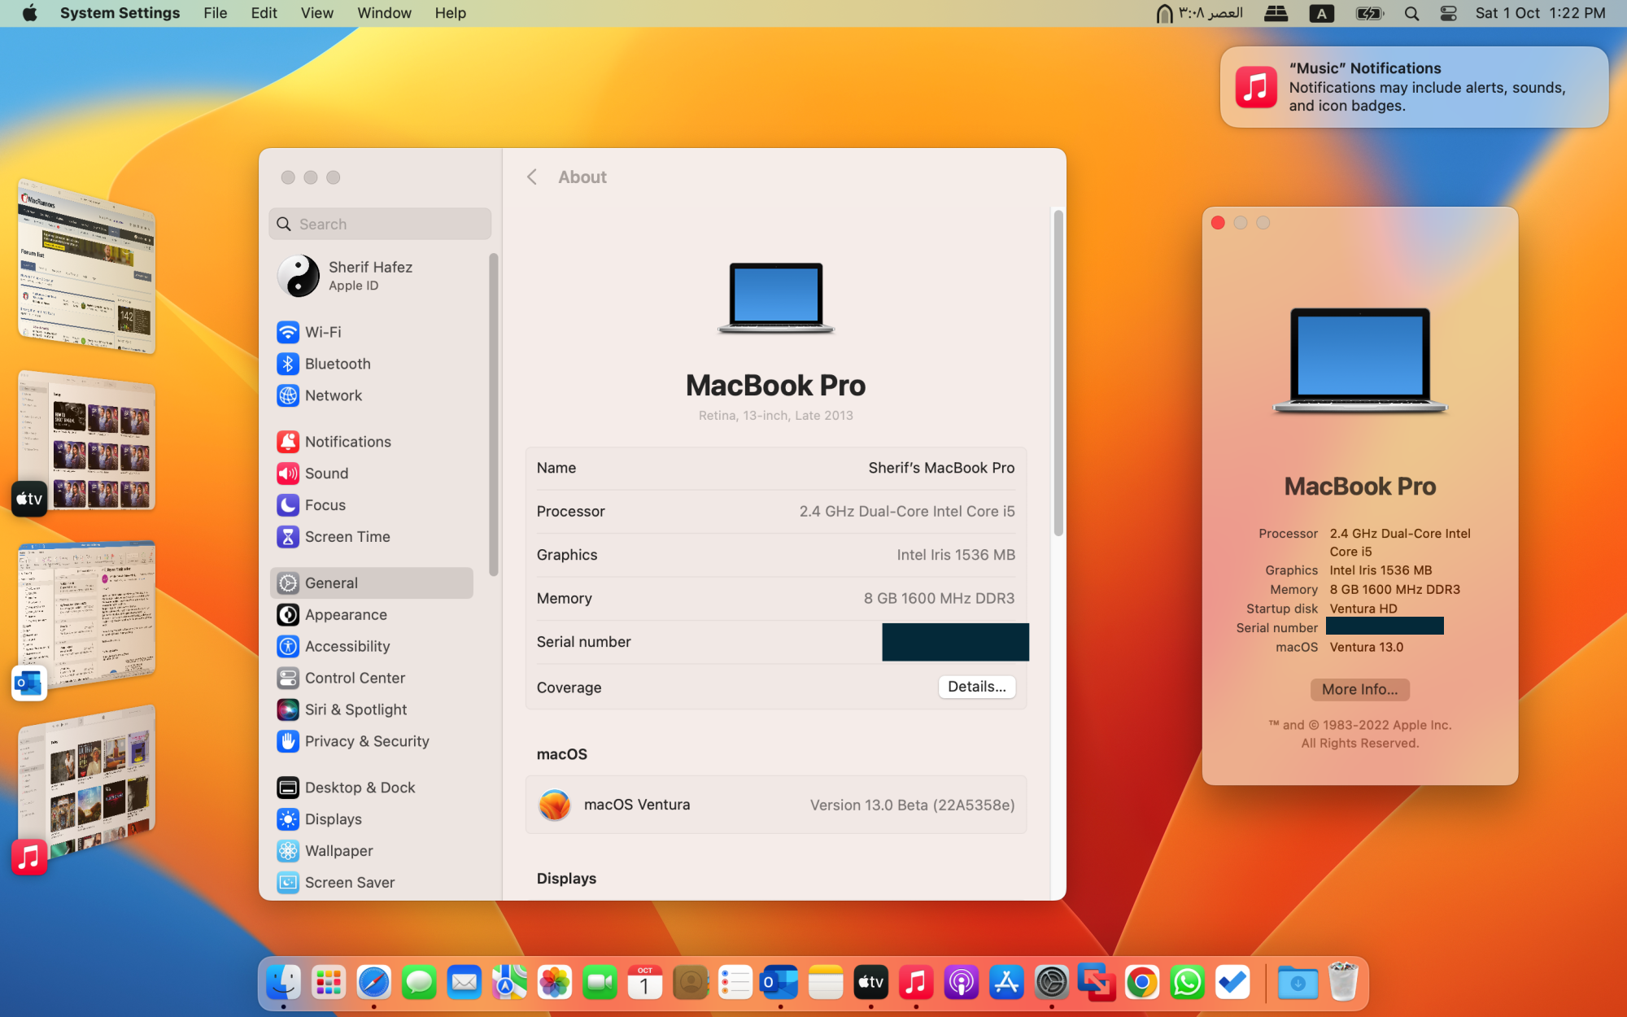Open Control Center in menu bar
The height and width of the screenshot is (1017, 1627).
point(1448,13)
